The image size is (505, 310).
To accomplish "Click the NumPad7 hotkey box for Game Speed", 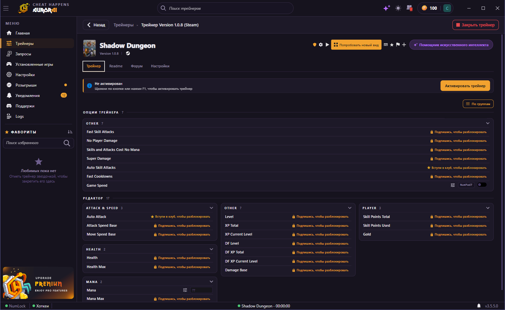I will (466, 185).
